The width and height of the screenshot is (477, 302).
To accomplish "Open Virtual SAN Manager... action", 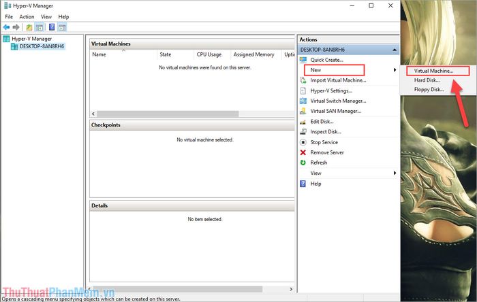I will [335, 111].
